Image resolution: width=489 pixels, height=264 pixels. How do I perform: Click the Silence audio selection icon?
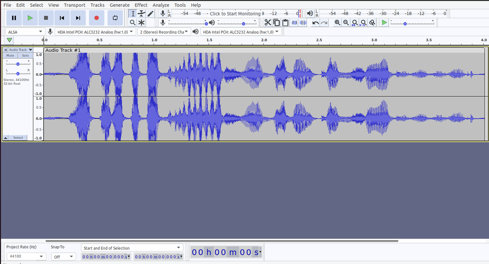click(303, 22)
